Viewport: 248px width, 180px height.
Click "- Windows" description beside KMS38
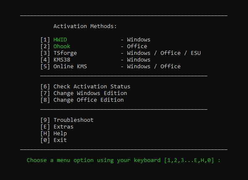click(x=136, y=60)
